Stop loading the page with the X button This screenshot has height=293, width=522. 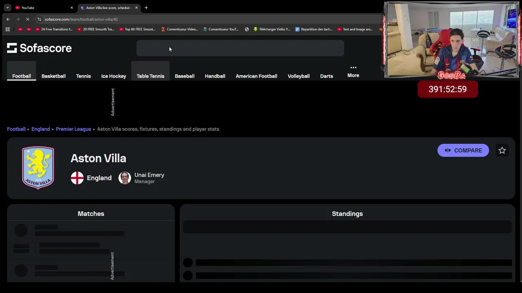coord(28,19)
